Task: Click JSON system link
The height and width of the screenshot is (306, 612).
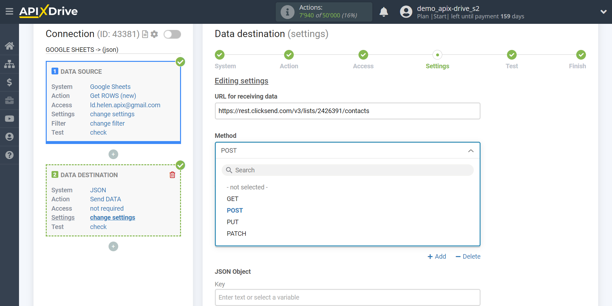Action: [98, 190]
